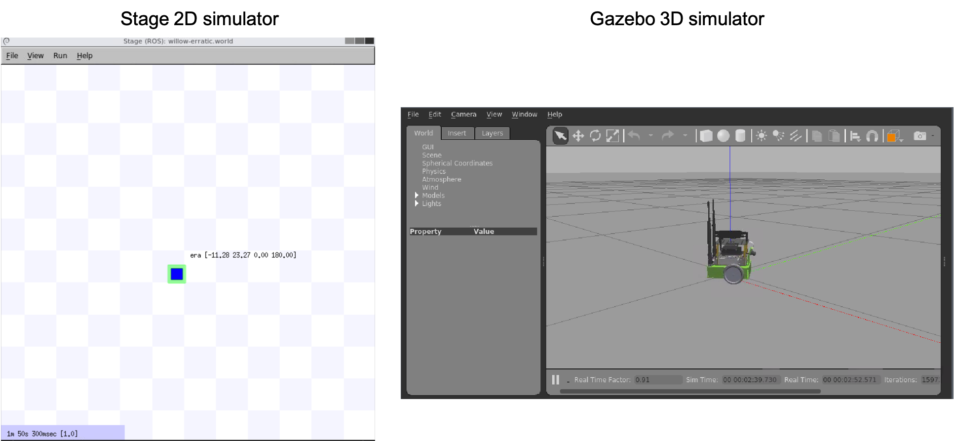The width and height of the screenshot is (954, 441).
Task: Select Spherical Coordinates in World tree
Action: click(457, 163)
